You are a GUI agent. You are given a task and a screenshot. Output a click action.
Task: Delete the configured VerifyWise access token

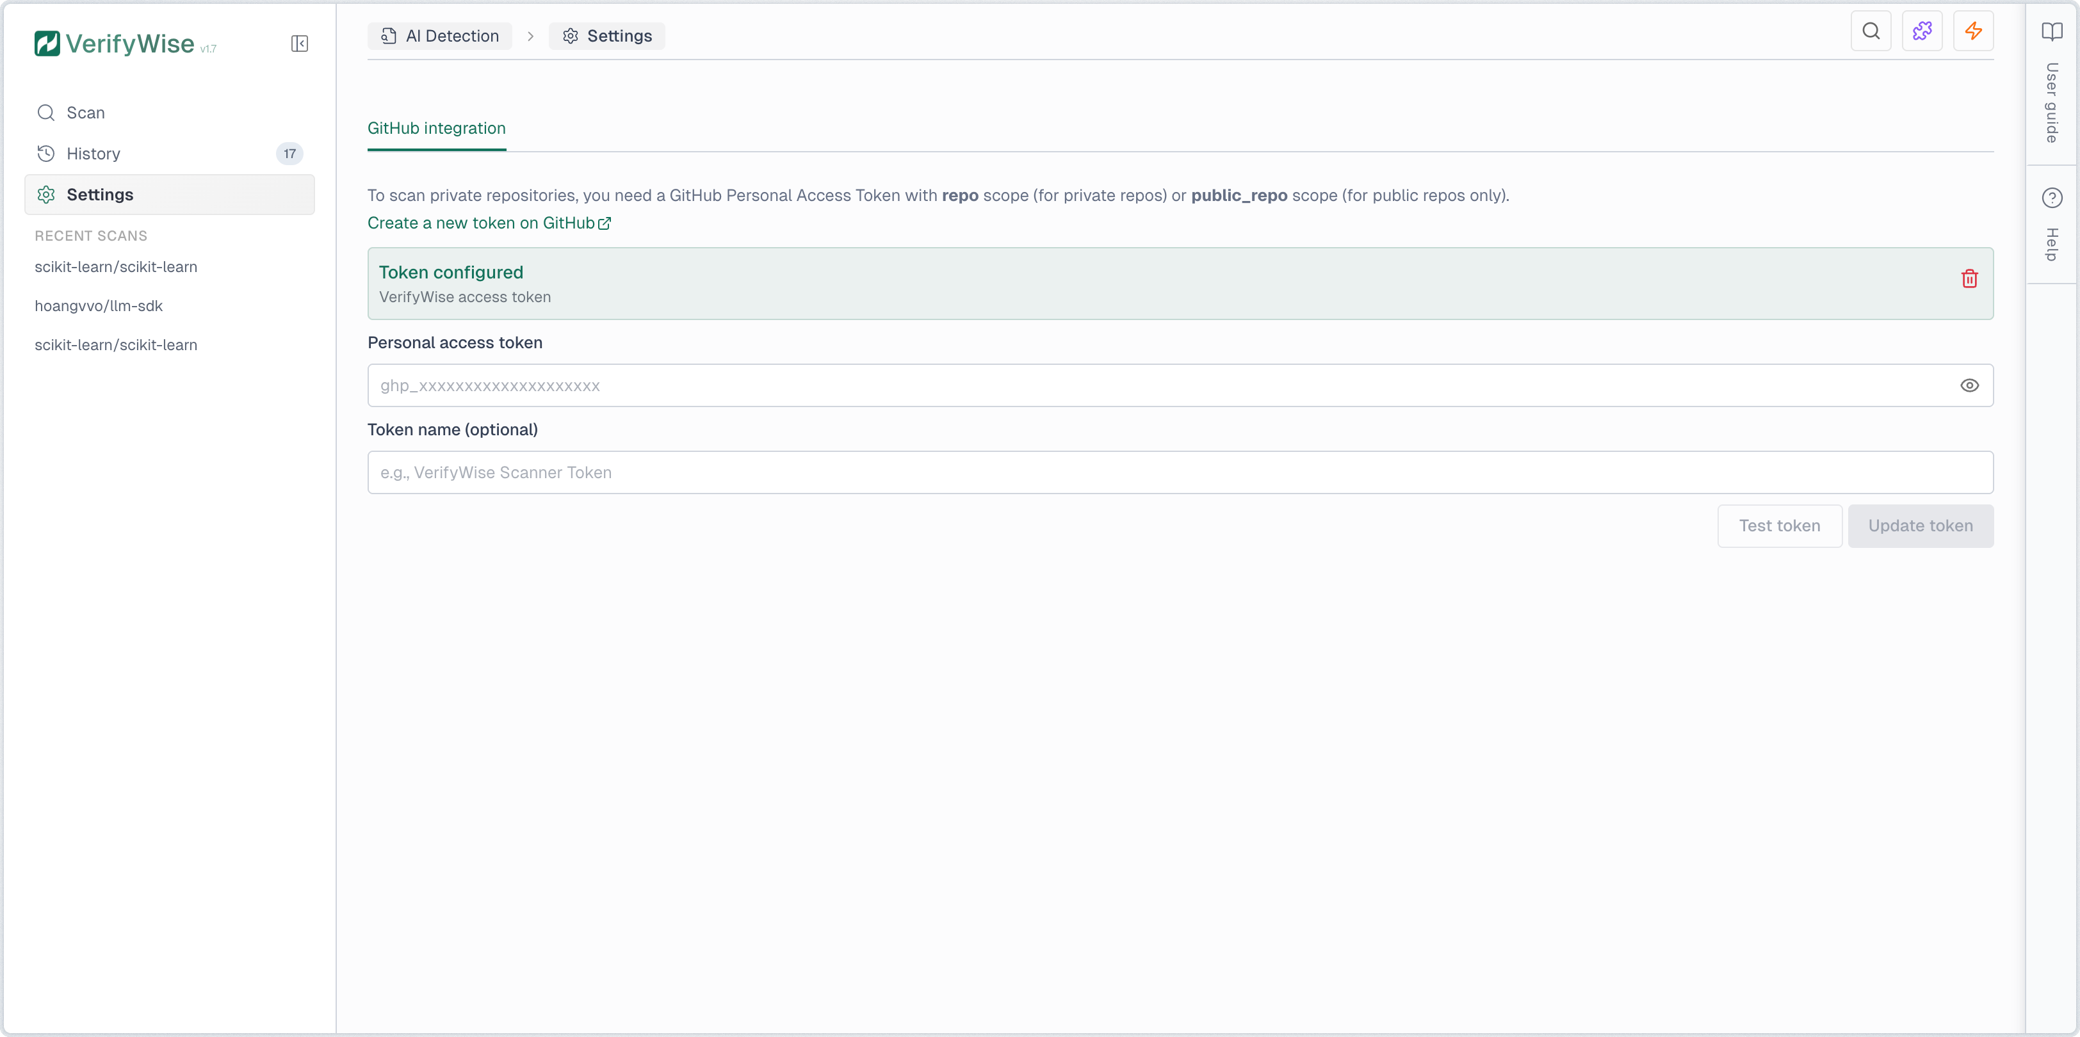coord(1969,278)
